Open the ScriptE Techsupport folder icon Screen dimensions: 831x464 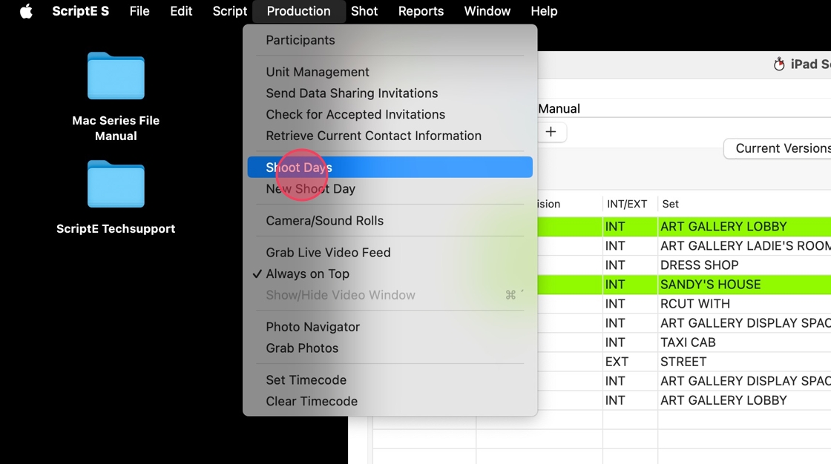tap(116, 185)
